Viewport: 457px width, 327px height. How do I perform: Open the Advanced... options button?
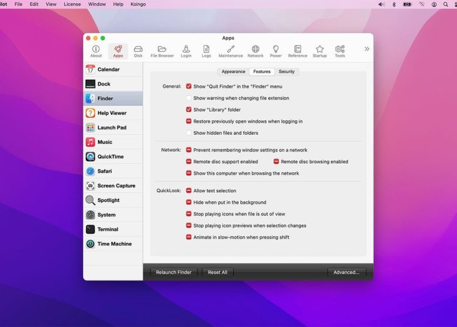tap(346, 272)
